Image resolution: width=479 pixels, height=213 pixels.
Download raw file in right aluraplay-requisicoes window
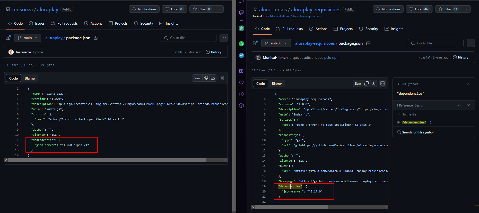[373, 83]
